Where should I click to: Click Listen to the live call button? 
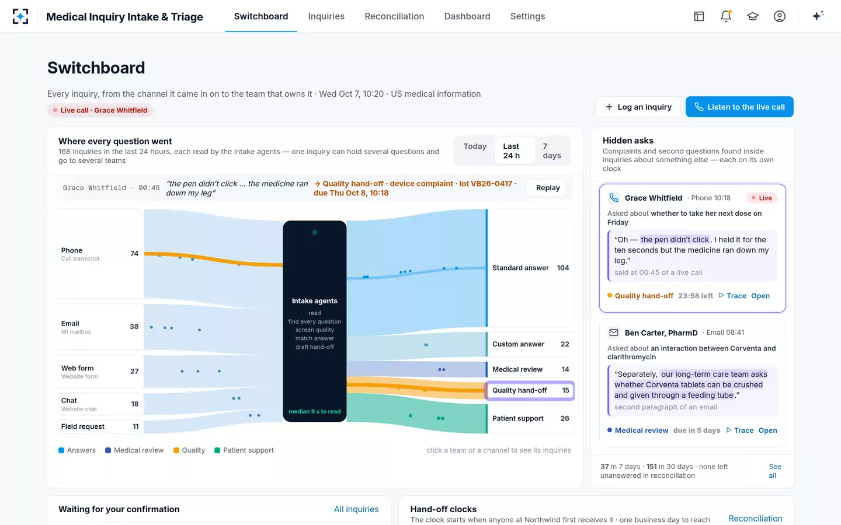click(x=739, y=107)
